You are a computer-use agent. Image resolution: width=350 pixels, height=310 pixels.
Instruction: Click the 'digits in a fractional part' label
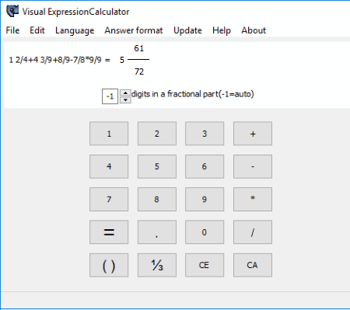[x=192, y=94]
